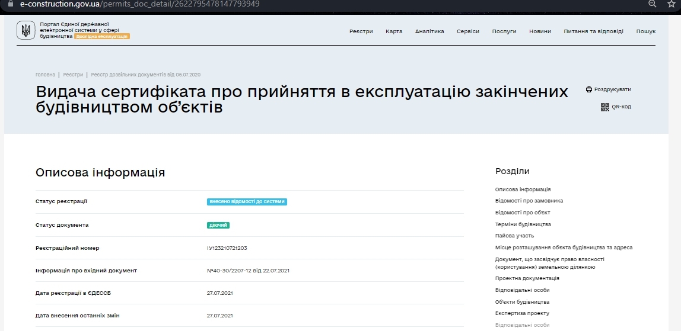Open the Послуги menu item
This screenshot has width=681, height=331.
504,31
